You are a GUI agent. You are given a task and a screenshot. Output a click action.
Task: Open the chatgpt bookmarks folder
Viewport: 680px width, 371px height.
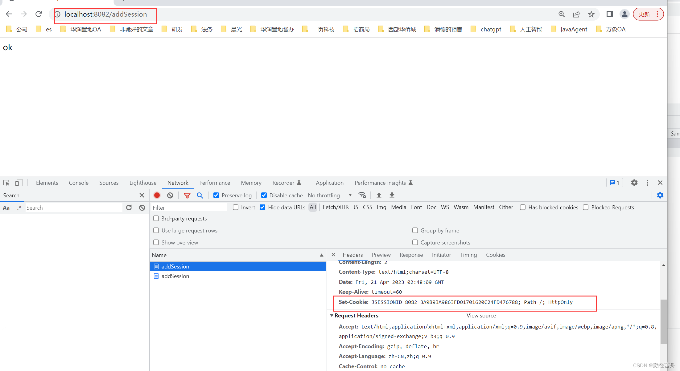click(486, 29)
